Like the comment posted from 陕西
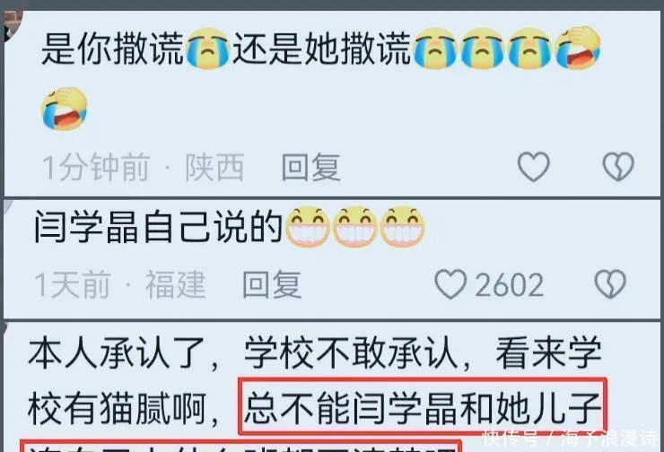Screen dimensions: 664x452 [534, 167]
